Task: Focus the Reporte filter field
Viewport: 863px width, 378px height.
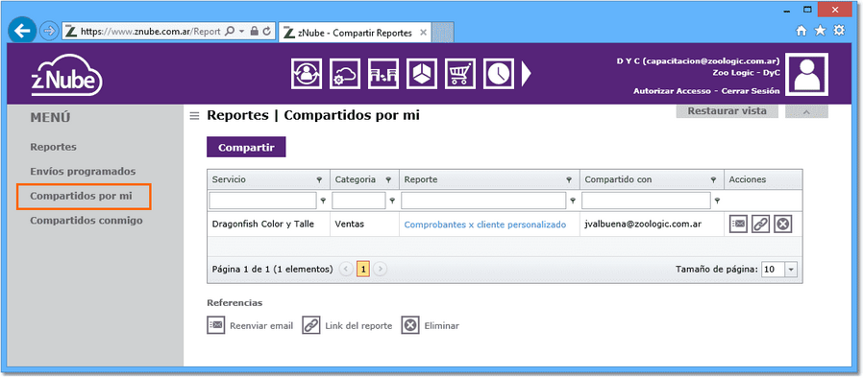Action: click(483, 201)
